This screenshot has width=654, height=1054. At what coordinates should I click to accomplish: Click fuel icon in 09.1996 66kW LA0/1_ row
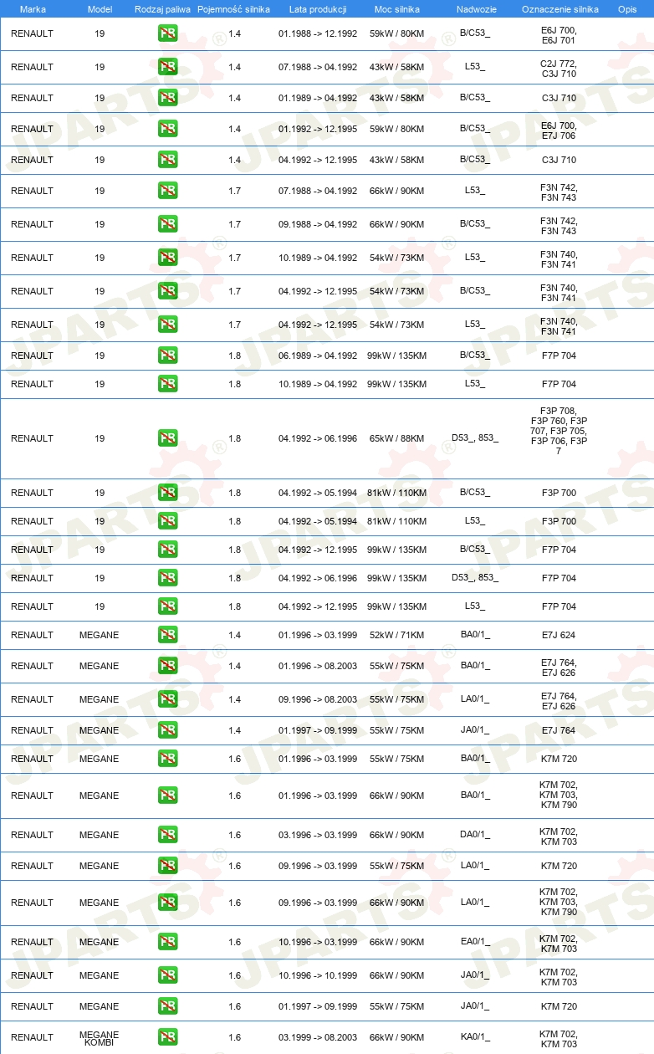coord(167,903)
